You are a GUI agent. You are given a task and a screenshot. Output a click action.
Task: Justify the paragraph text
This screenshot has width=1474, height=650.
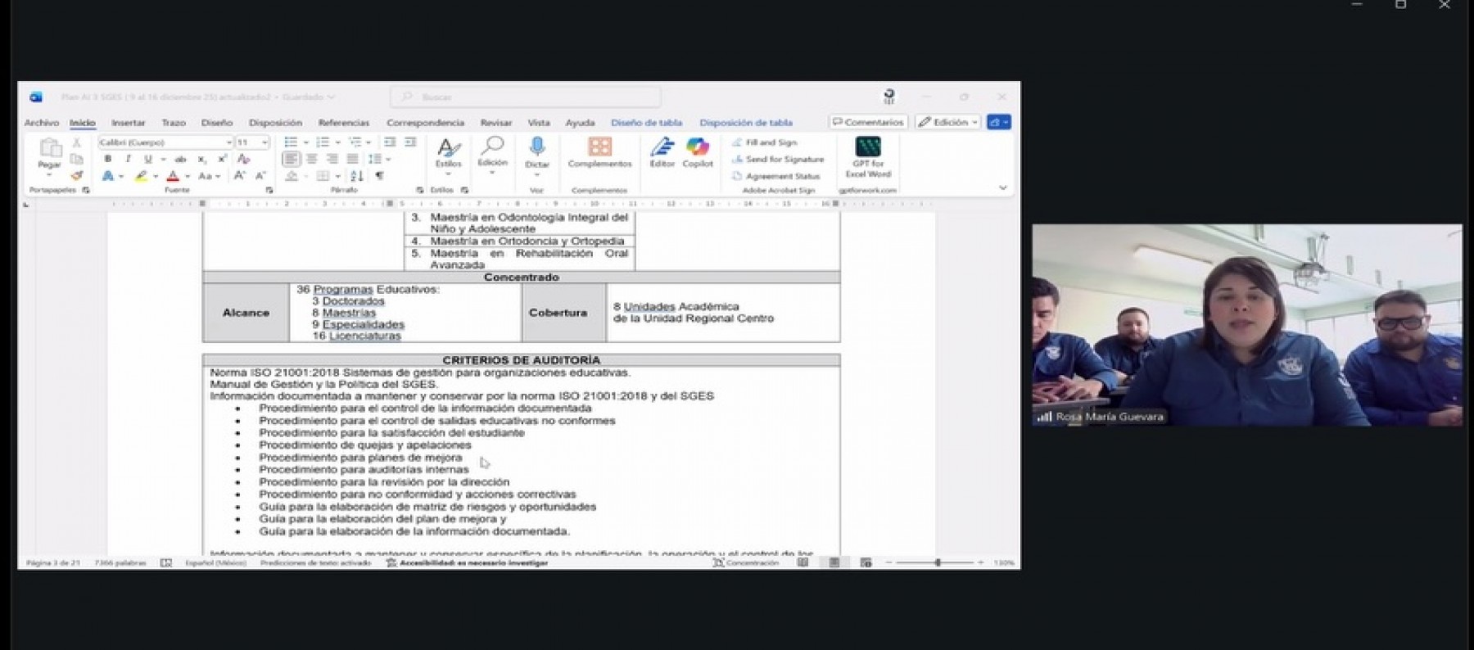pyautogui.click(x=352, y=159)
